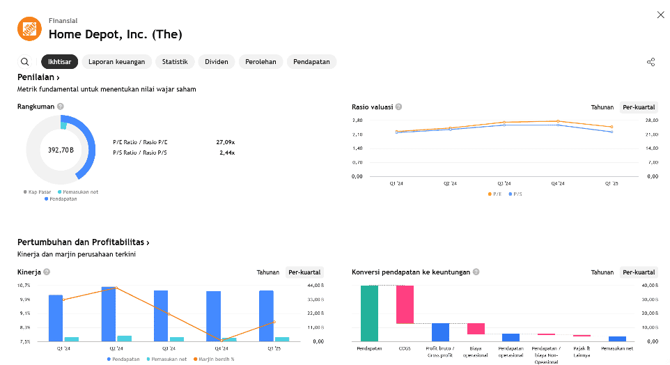Click help icon next to Kinerja
Image resolution: width=670 pixels, height=365 pixels.
coord(47,272)
